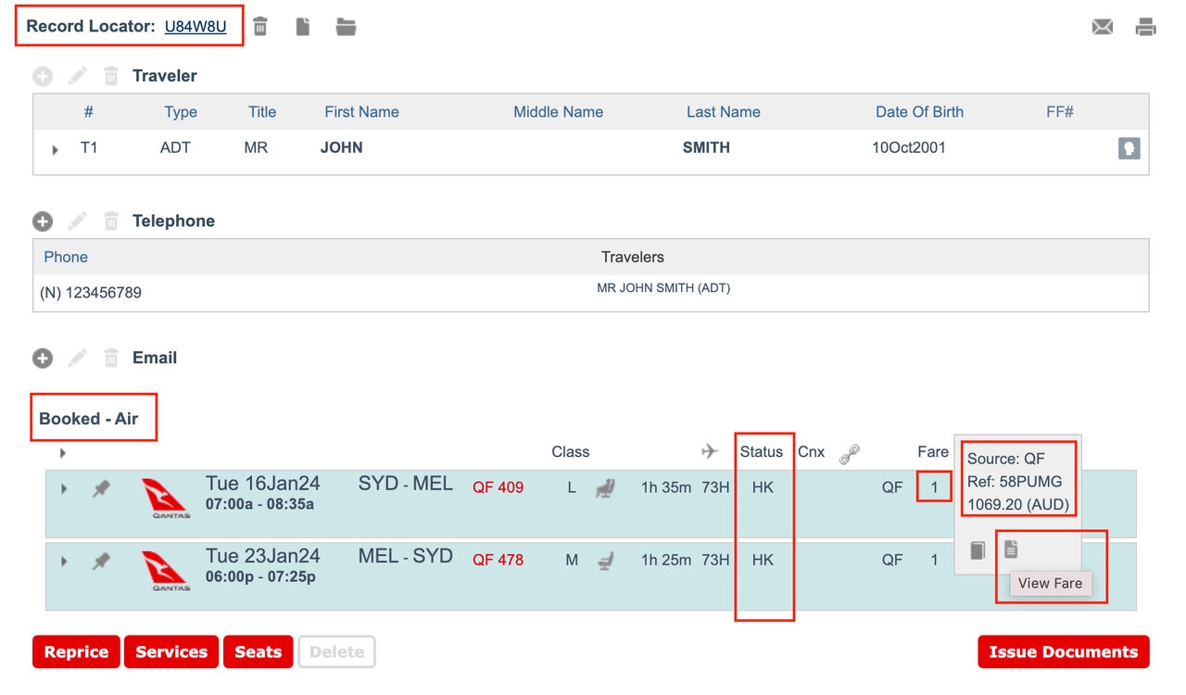
Task: Delete traveler using the Traveler section trash icon
Action: coord(111,76)
